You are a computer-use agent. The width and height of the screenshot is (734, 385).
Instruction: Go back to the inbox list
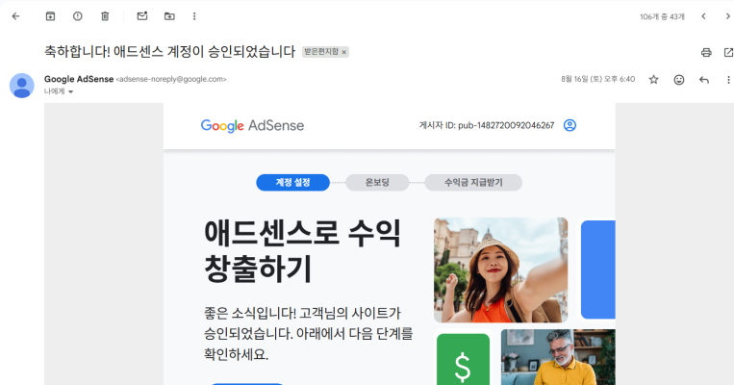click(16, 16)
